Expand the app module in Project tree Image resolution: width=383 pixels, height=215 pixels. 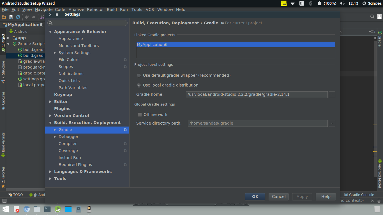(8, 38)
